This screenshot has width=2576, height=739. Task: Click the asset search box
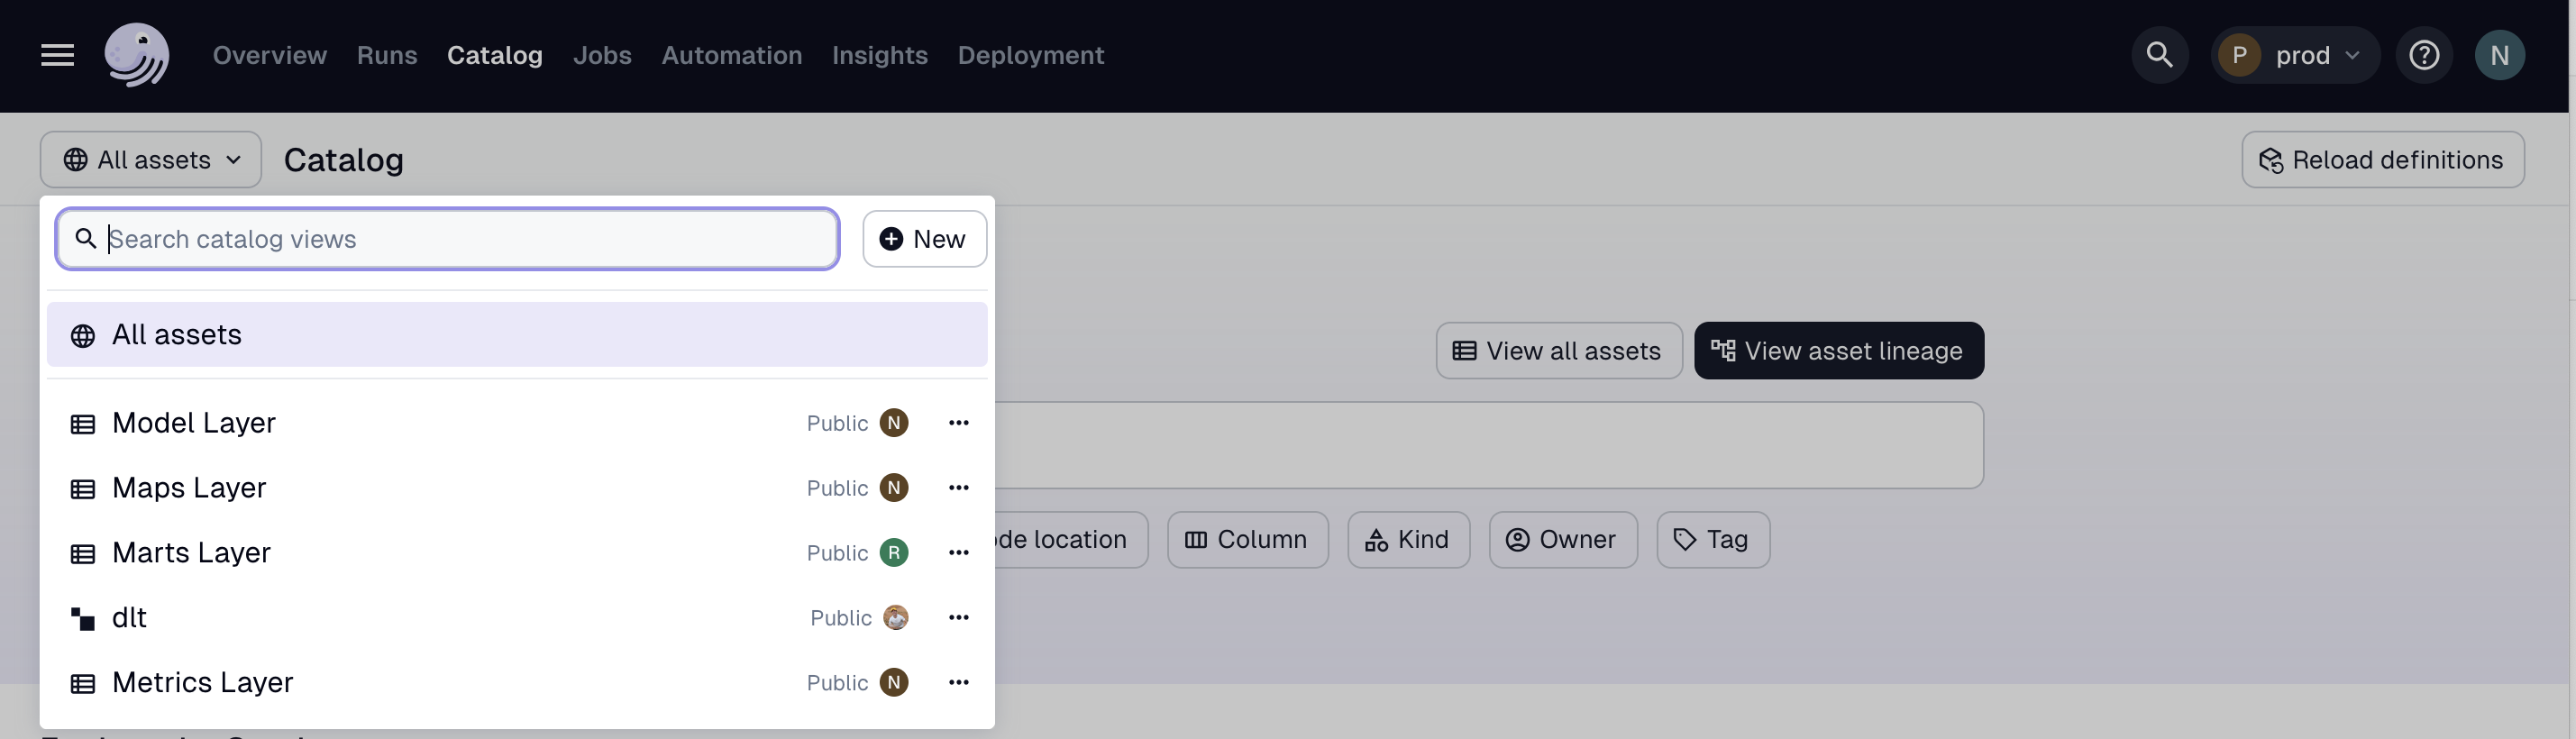(x=1488, y=446)
